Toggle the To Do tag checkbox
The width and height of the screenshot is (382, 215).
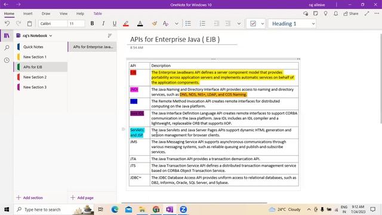253,24
